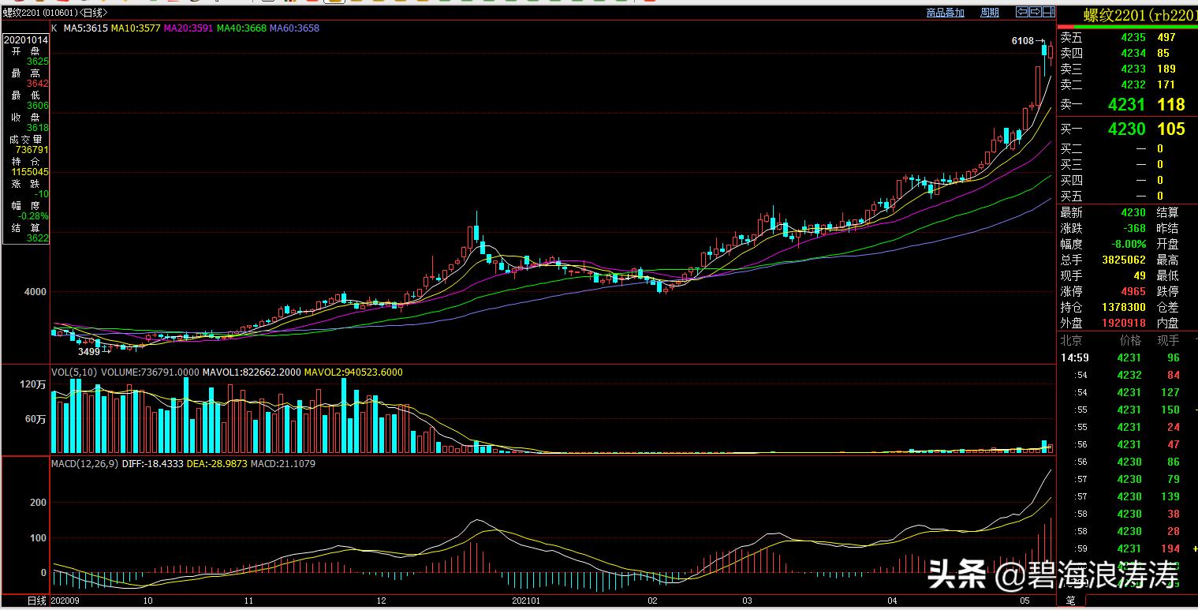Screen dimensions: 1198x610
Task: Click the MACD:21.1079 value
Action: pyautogui.click(x=282, y=464)
